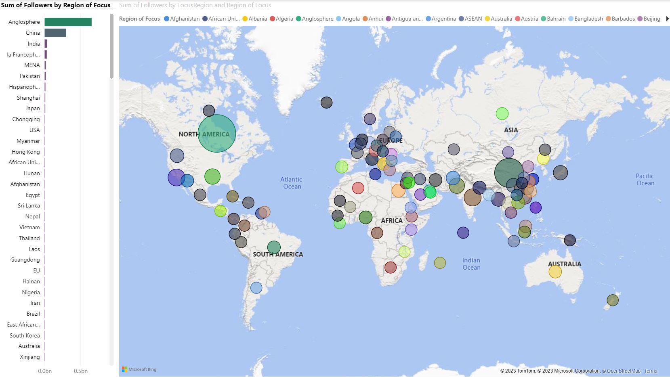The width and height of the screenshot is (670, 377).
Task: Click the green Anglosphere color swatch
Action: pos(298,19)
